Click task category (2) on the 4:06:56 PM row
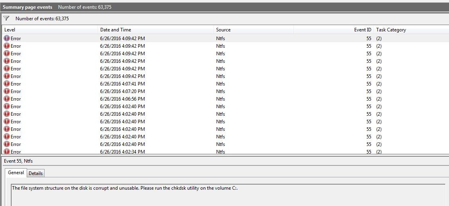The height and width of the screenshot is (206, 449). pos(379,99)
